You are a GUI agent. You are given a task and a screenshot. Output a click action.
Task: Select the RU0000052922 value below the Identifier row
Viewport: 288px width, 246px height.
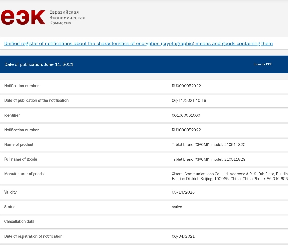pos(186,130)
